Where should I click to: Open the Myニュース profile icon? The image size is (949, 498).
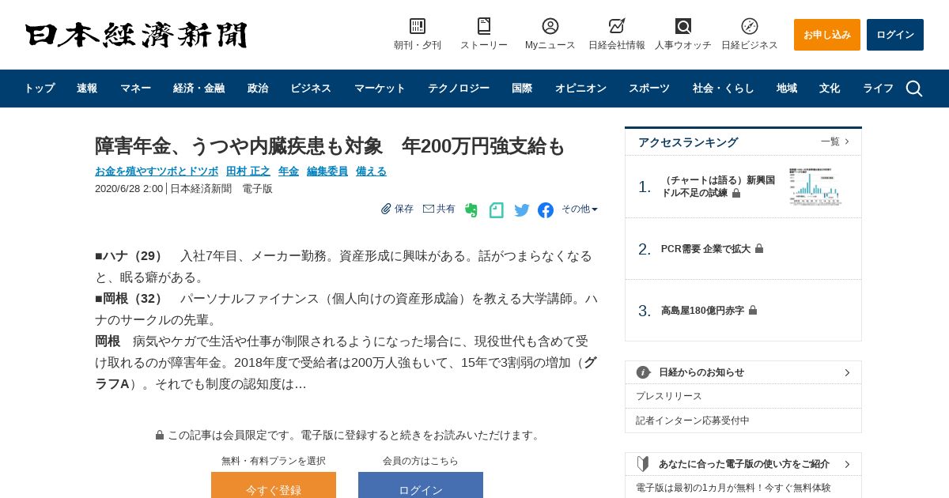(550, 26)
